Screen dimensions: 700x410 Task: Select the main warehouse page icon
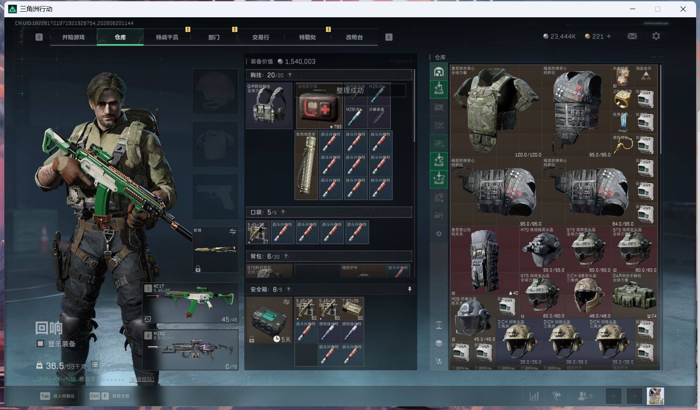coord(439,72)
